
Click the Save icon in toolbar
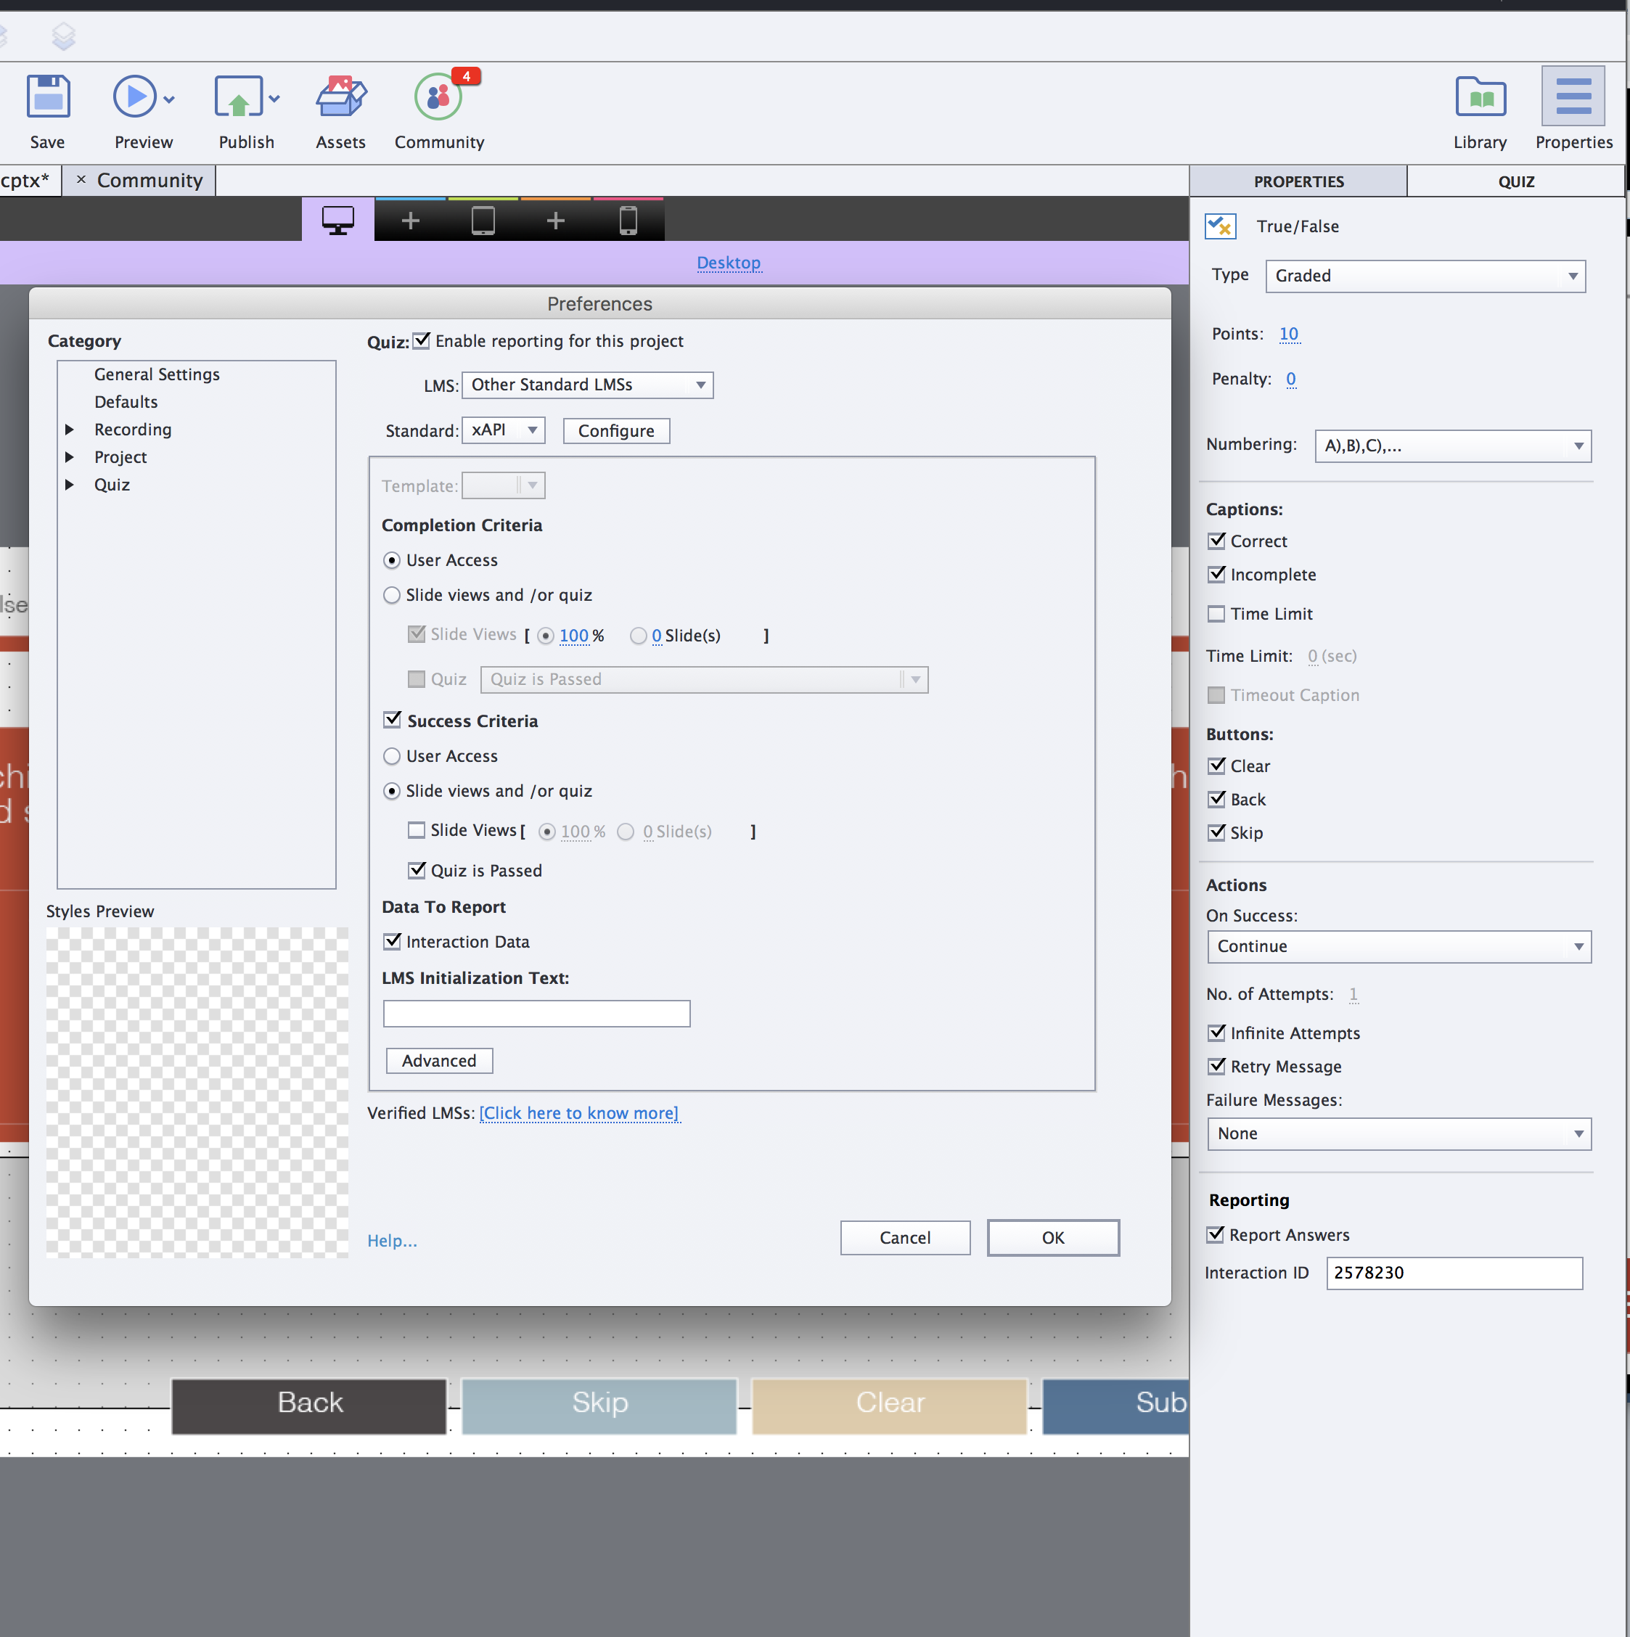(47, 97)
